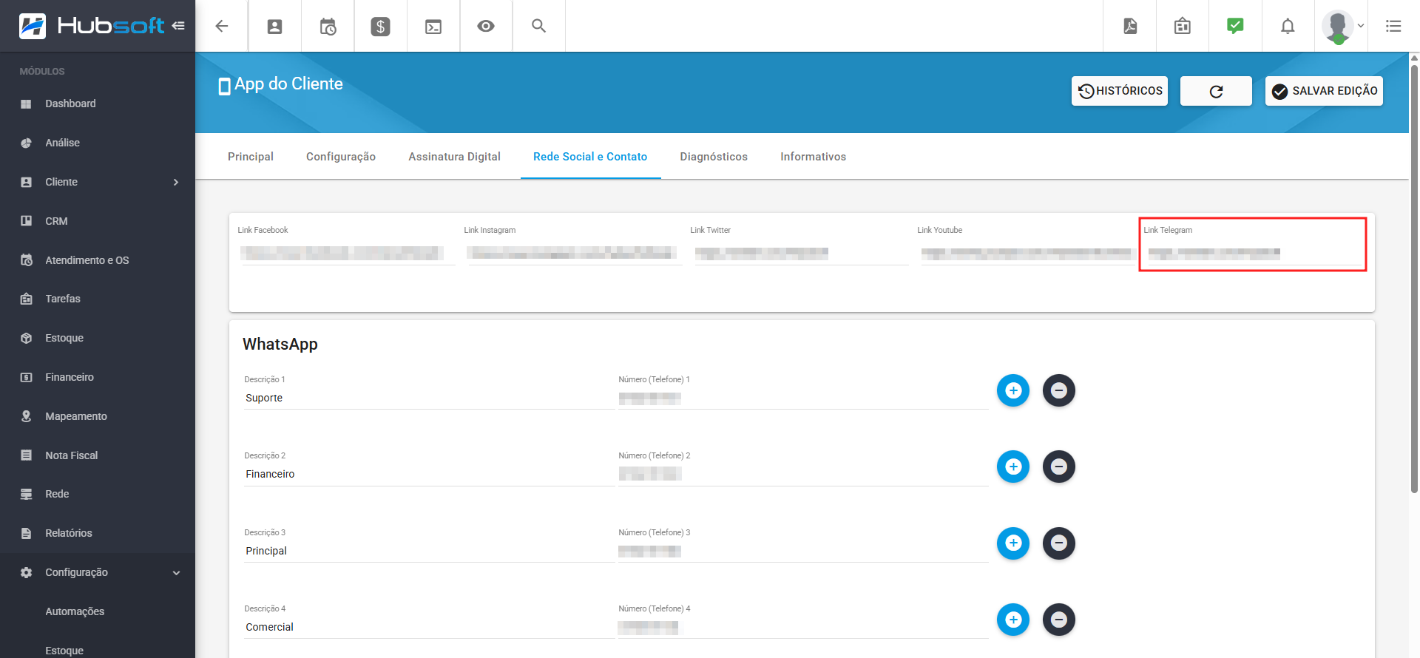Click the Hubsoft logo
The width and height of the screenshot is (1420, 658).
[x=92, y=26]
